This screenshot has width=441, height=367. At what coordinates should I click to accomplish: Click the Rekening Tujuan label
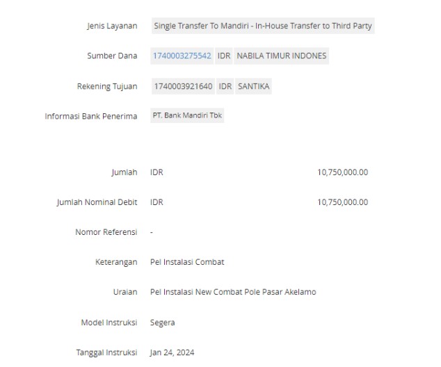(x=107, y=86)
